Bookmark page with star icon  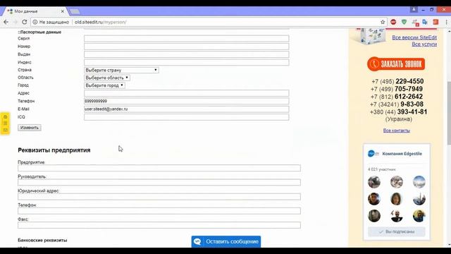383,22
